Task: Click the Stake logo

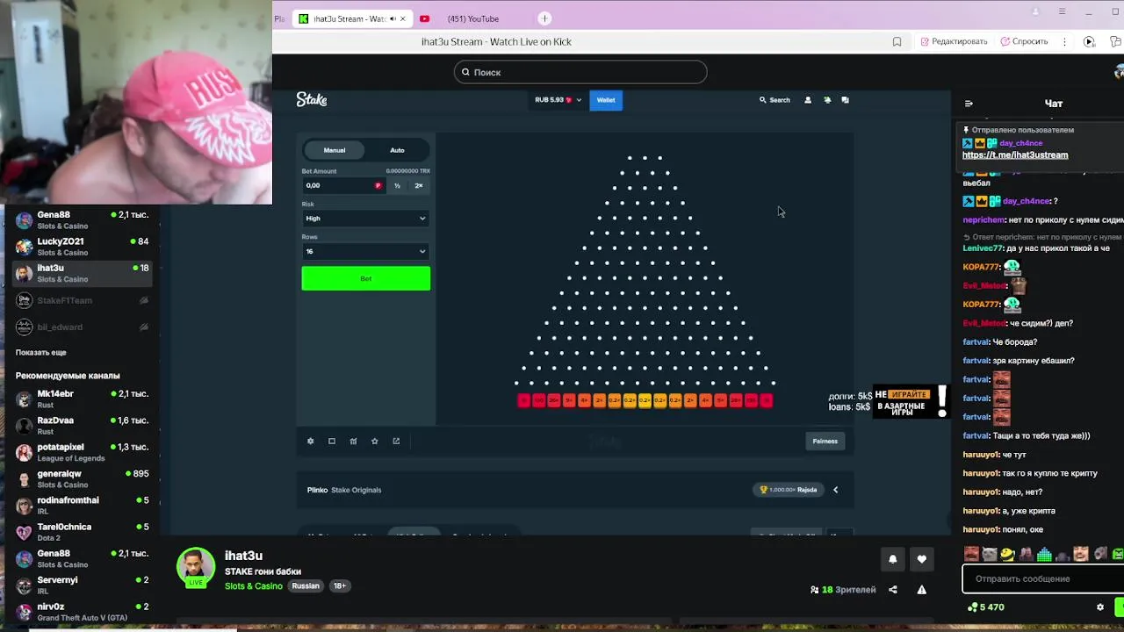Action: (x=312, y=99)
